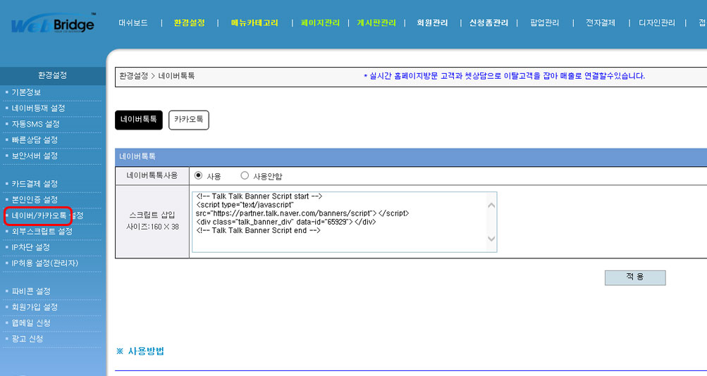Screen dimensions: 707x376
Task: Click the textarea scroll up arrow
Action: point(491,206)
